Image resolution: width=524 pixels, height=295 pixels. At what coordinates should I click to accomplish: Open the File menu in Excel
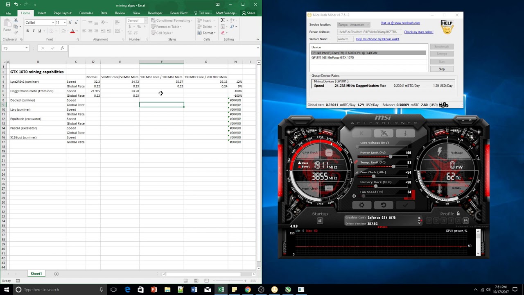click(8, 13)
